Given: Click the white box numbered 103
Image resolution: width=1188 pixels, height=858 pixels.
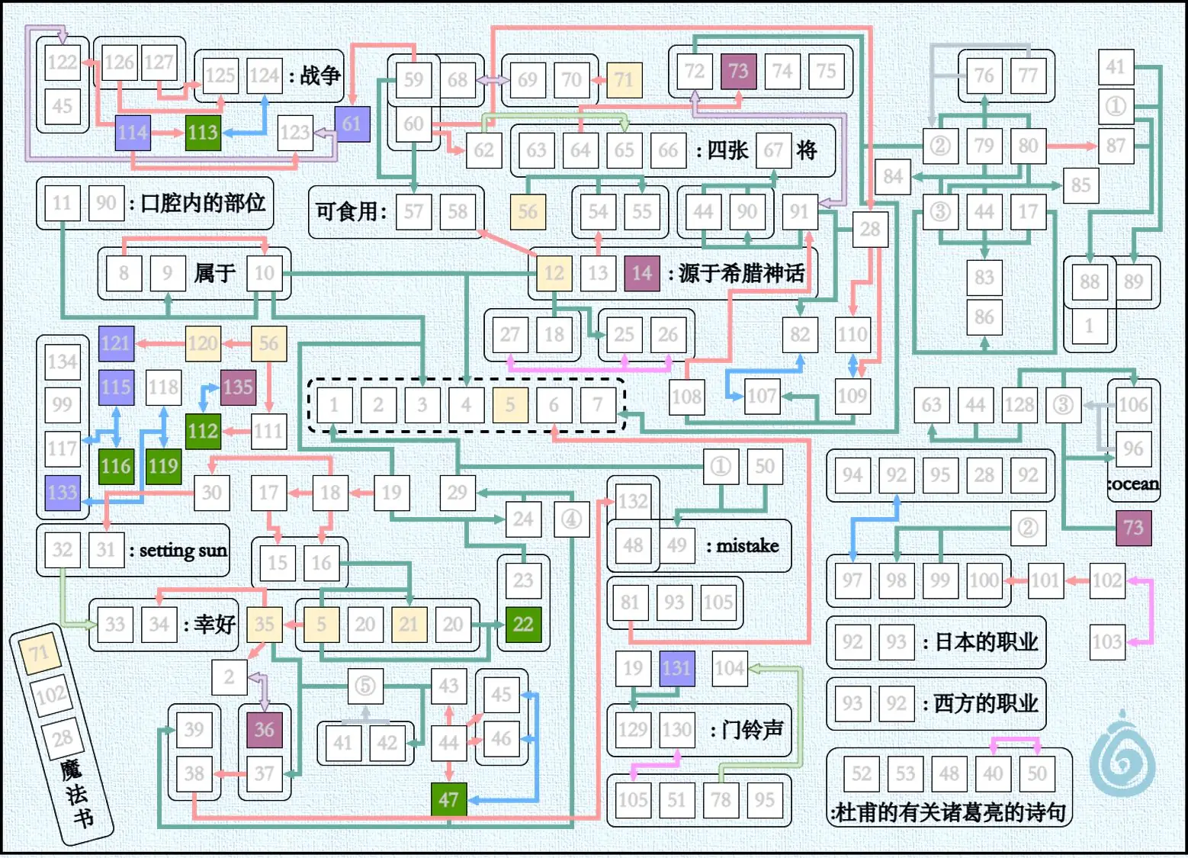Looking at the screenshot, I should (1106, 641).
